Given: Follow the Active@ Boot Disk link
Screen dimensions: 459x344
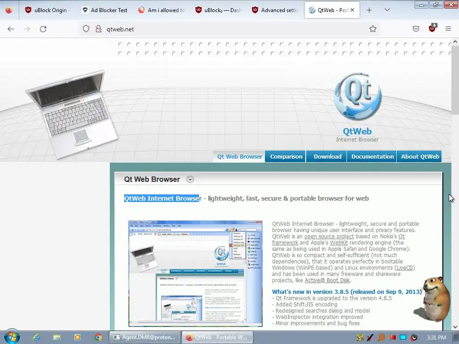Looking at the screenshot, I should pyautogui.click(x=327, y=280).
